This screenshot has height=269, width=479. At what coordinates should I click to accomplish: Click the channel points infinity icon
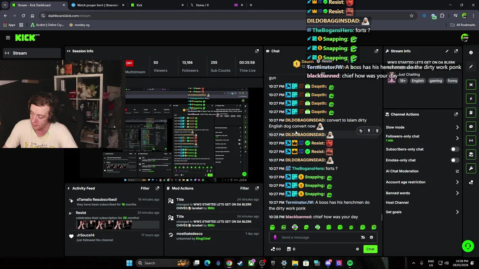pos(275,249)
